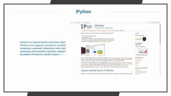Open Development information link
Viewport: 171px width, 96px height.
click(141, 73)
